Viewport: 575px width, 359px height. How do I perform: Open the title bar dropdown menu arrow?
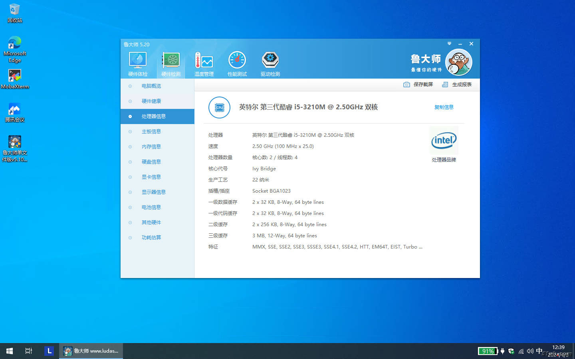(449, 43)
